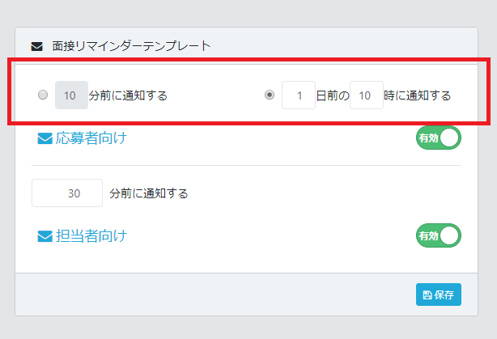Disable the 応募者向け 有効 toggle
Screen dimensions: 497x339
(x=438, y=138)
